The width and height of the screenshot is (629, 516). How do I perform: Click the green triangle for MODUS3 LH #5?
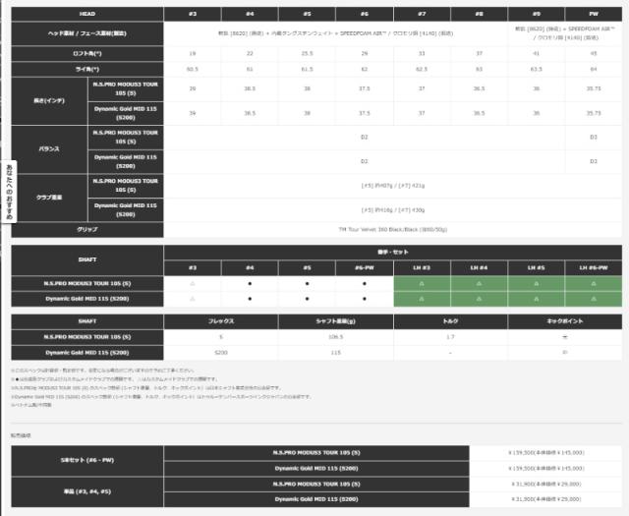(537, 282)
